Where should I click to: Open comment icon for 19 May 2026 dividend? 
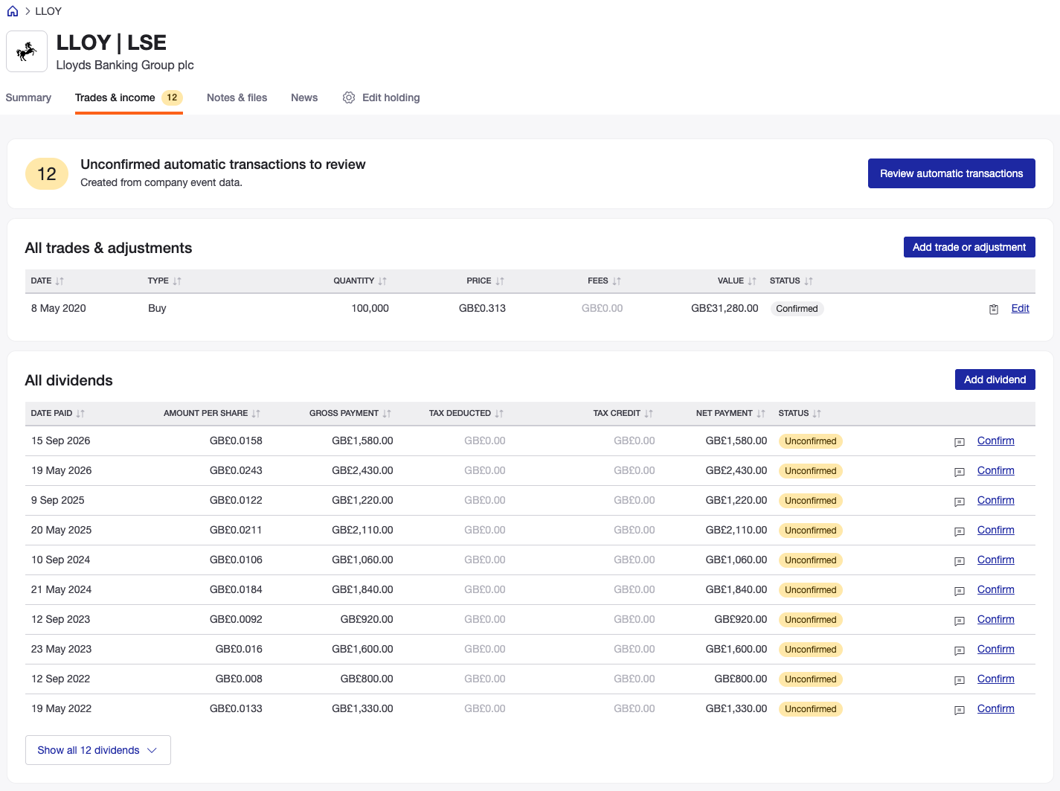click(x=960, y=472)
